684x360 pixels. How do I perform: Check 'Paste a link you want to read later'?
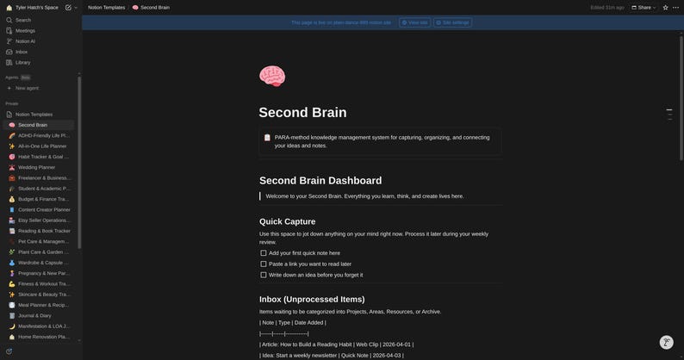264,264
